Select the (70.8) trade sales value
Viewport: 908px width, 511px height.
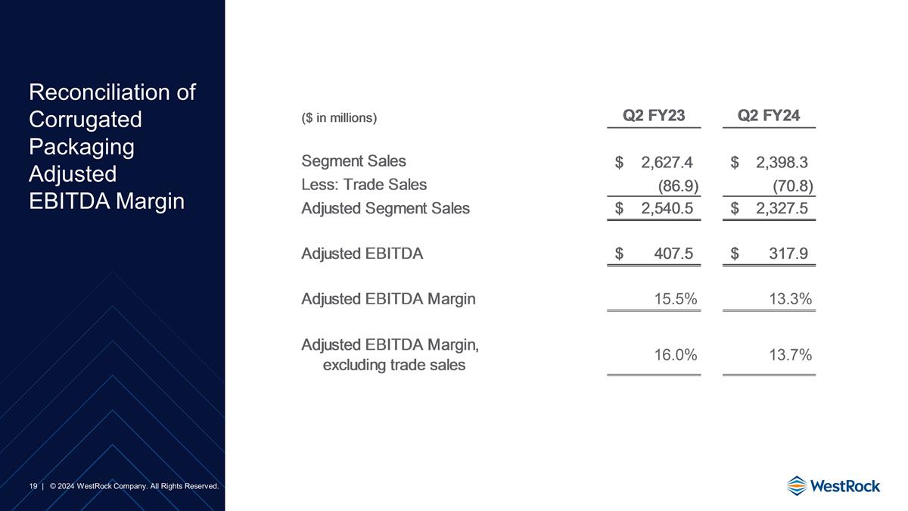point(792,186)
